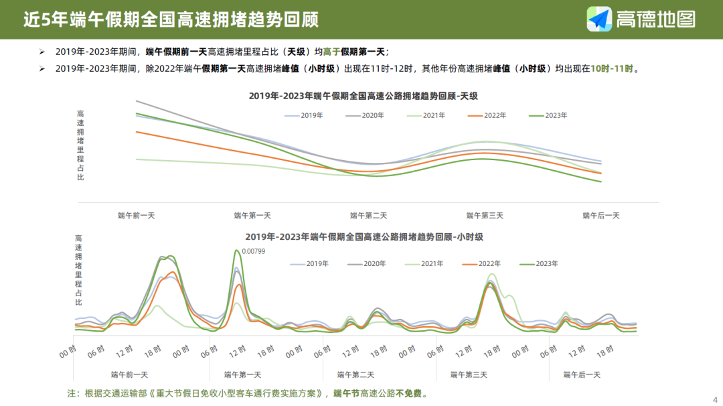Click 端午第二天 axis label in daily chart
Screen dimensions: 723x406
(x=368, y=216)
